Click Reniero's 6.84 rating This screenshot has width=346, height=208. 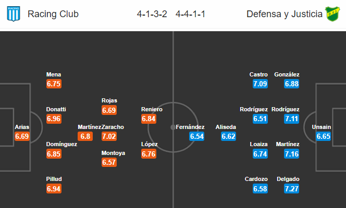click(x=149, y=119)
